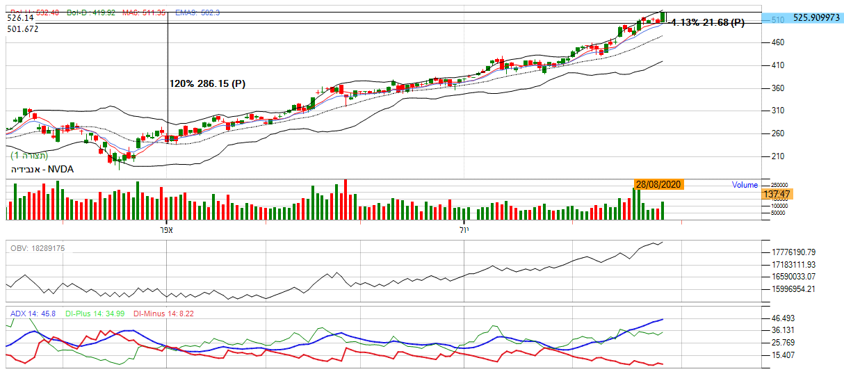Click the 120% 286.15 (P) measurement annotation
The image size is (844, 374).
pos(207,83)
